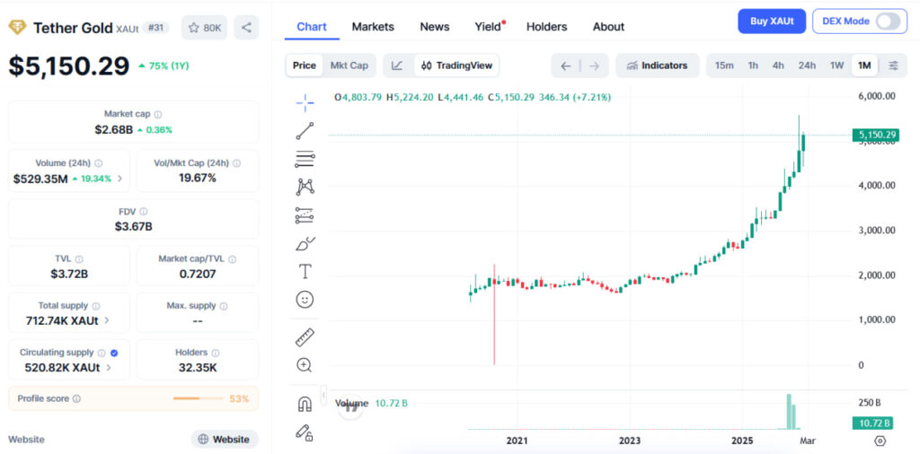Click the 10.72 B volume axis label
Image resolution: width=920 pixels, height=454 pixels.
coord(875,423)
